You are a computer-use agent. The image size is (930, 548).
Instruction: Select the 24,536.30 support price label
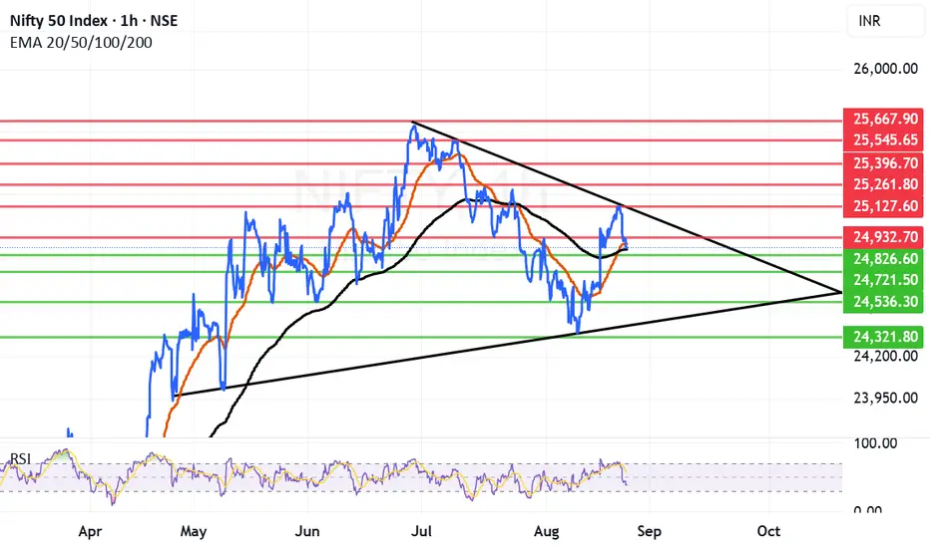point(885,302)
